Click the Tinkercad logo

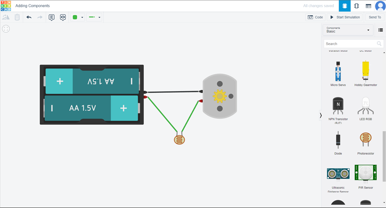tap(6, 6)
